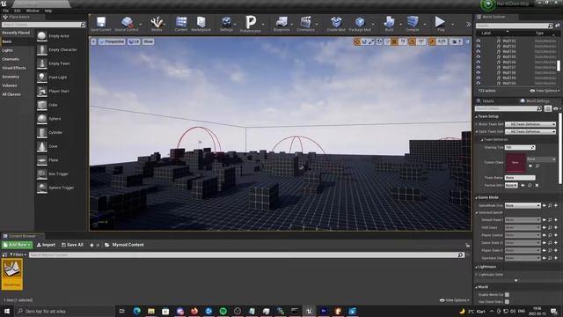Switch to the Details tab
Viewport: 563px width, 317px height.
point(486,101)
